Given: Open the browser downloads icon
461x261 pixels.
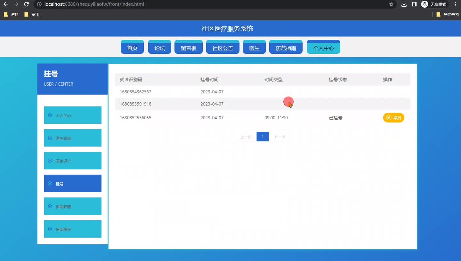Looking at the screenshot, I should 404,4.
